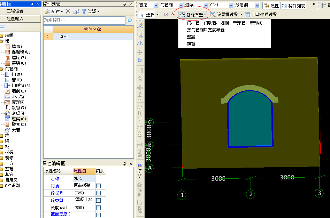Screen dimensions: 330x218
Task: Open the 过滤 filter dropdown
Action: coord(98,12)
